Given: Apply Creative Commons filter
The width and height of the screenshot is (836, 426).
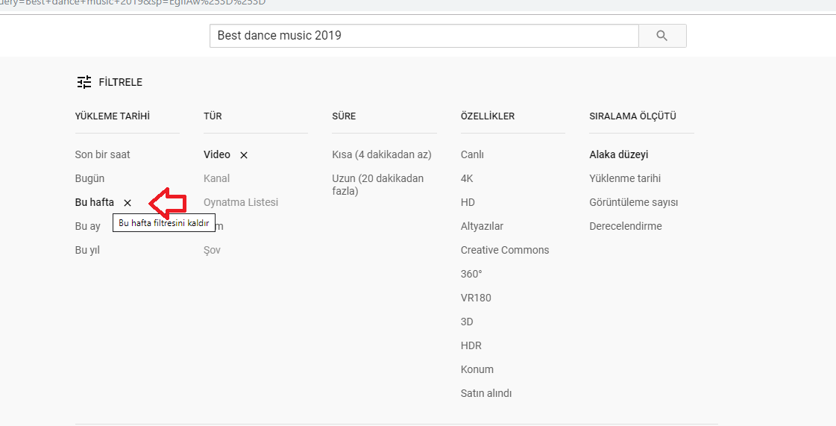Looking at the screenshot, I should pos(505,250).
